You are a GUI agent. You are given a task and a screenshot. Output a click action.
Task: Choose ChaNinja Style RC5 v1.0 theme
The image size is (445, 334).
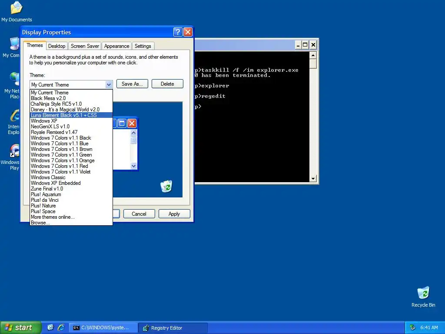[x=71, y=104]
